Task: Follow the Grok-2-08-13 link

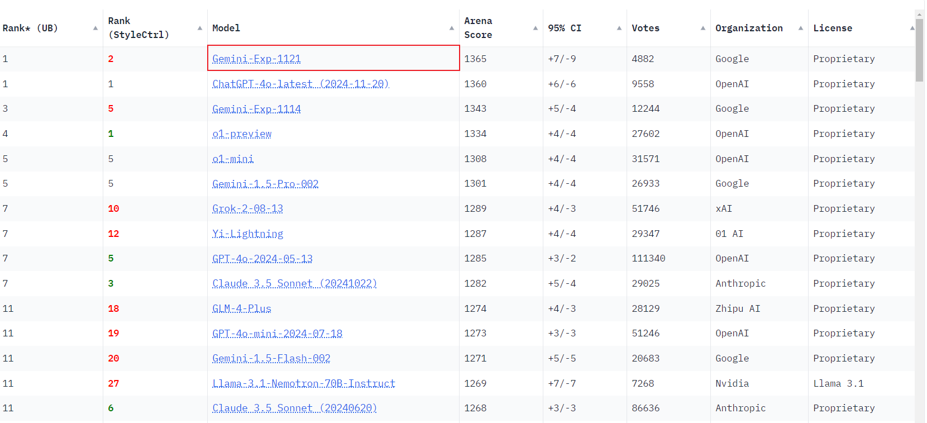Action: (247, 208)
